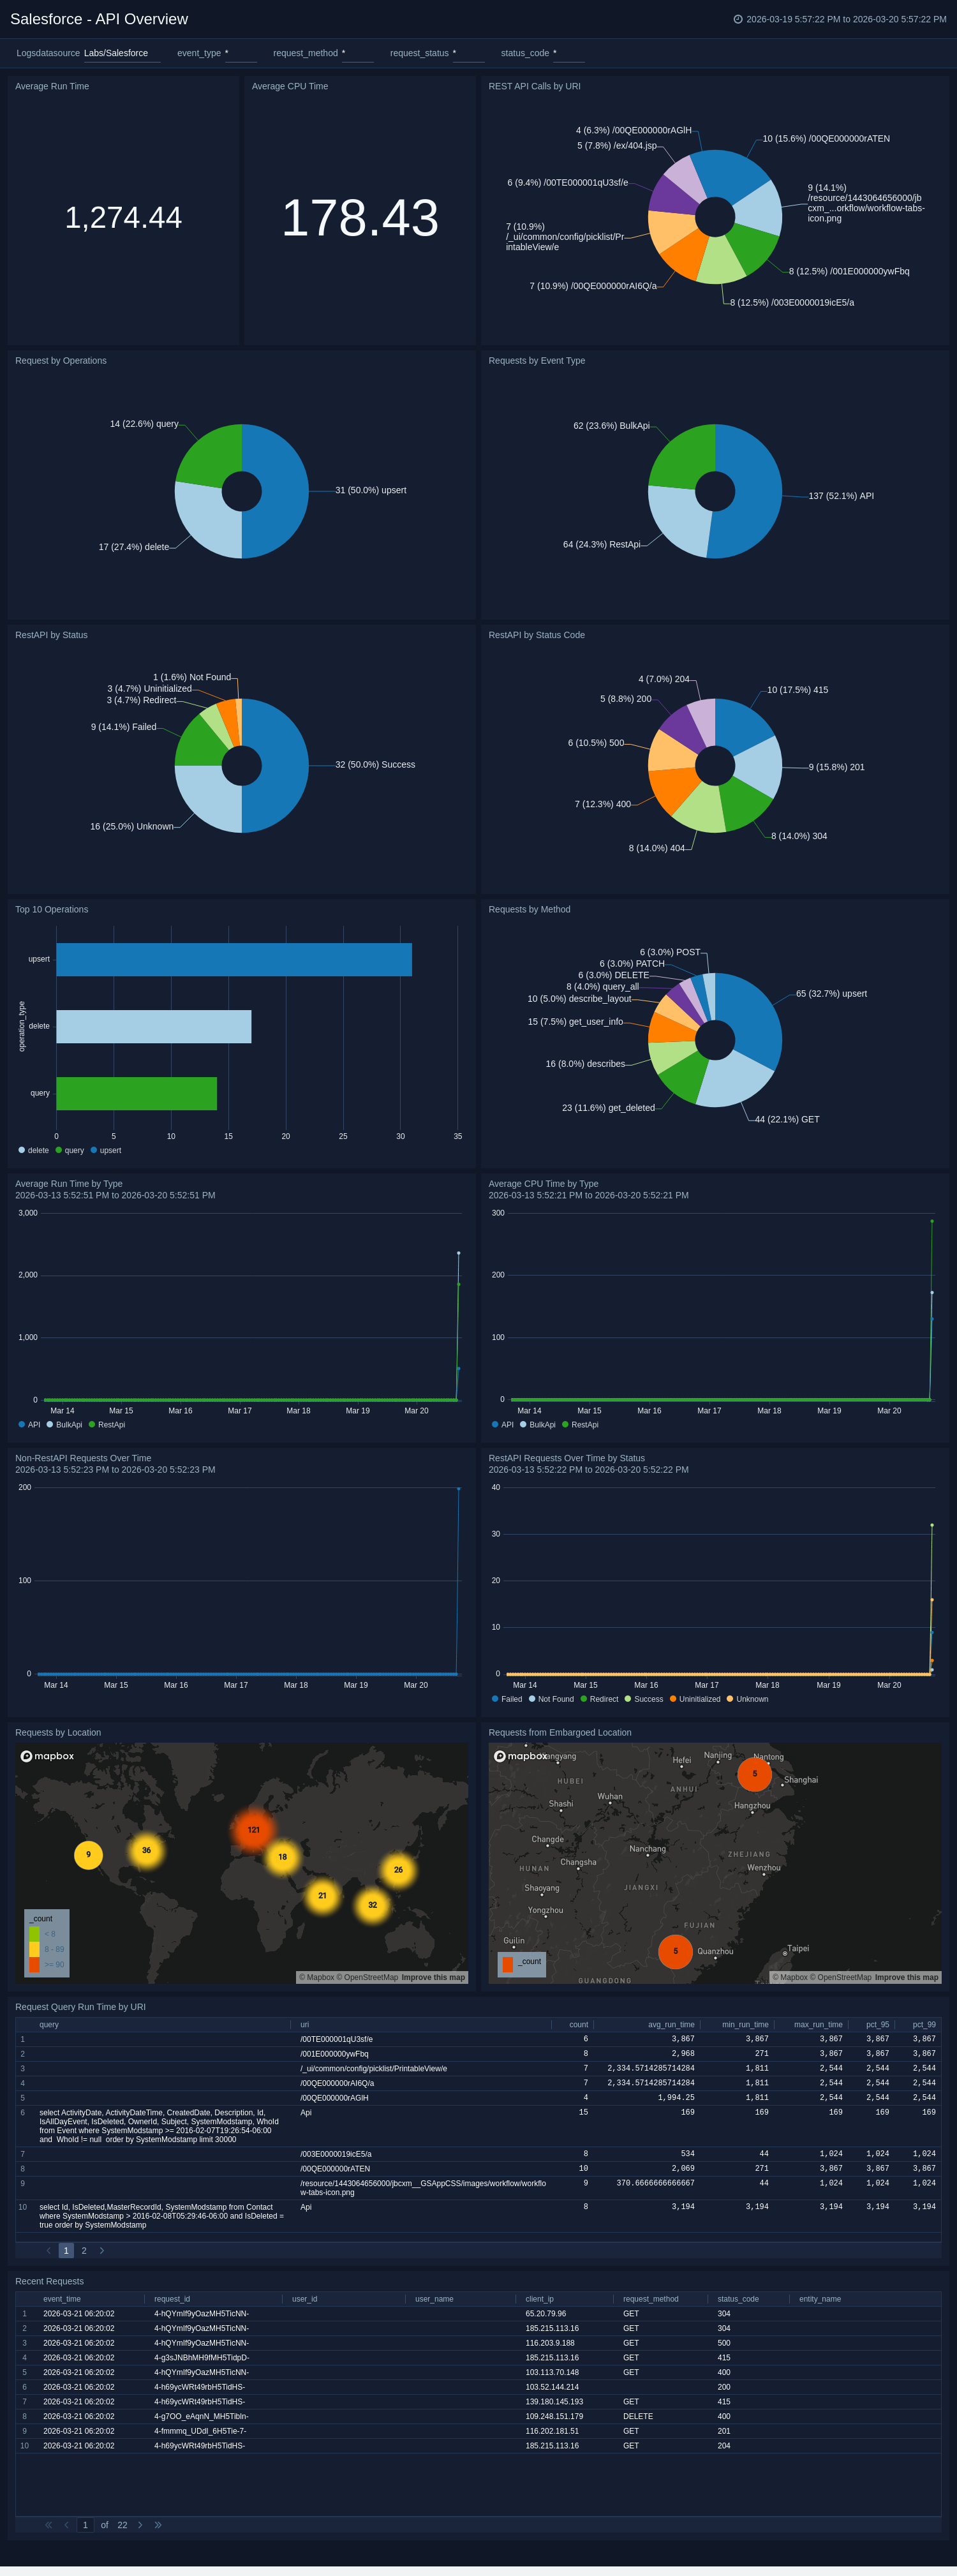Go to last page of Recent Requests
Screen dimensions: 957x2576
click(158, 2525)
